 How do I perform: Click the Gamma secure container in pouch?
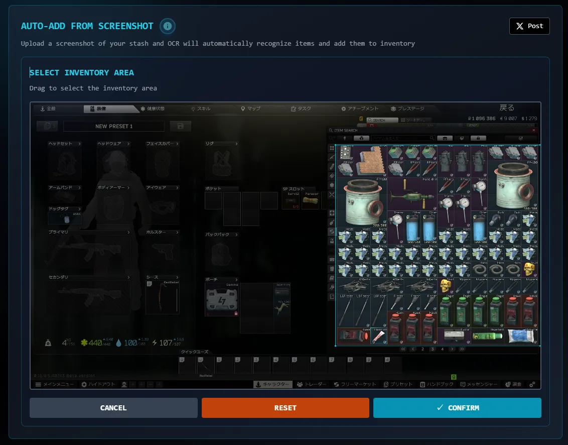(x=221, y=299)
